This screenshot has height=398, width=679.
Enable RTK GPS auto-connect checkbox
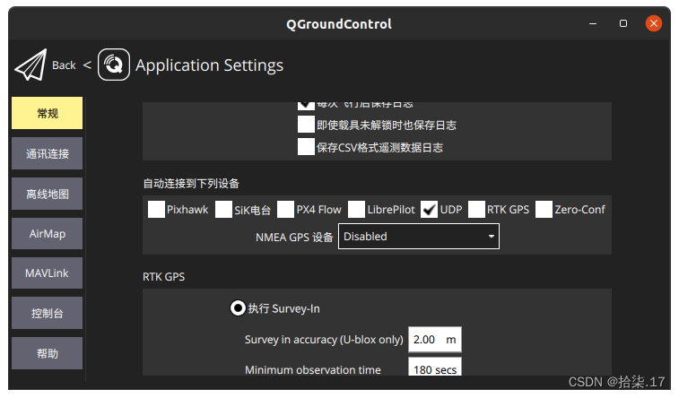(476, 210)
